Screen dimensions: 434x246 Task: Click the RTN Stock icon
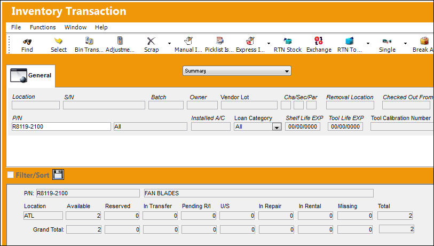point(288,41)
